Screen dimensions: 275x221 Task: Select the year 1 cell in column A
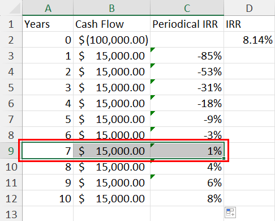(x=48, y=56)
